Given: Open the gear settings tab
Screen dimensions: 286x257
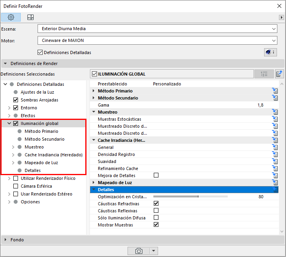Looking at the screenshot, I should 11,17.
